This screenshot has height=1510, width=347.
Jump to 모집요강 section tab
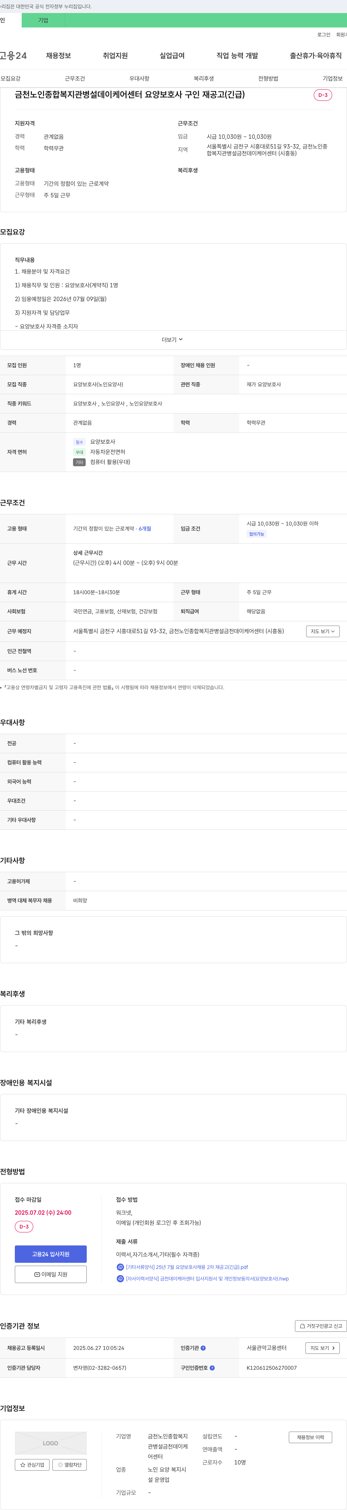tap(10, 78)
